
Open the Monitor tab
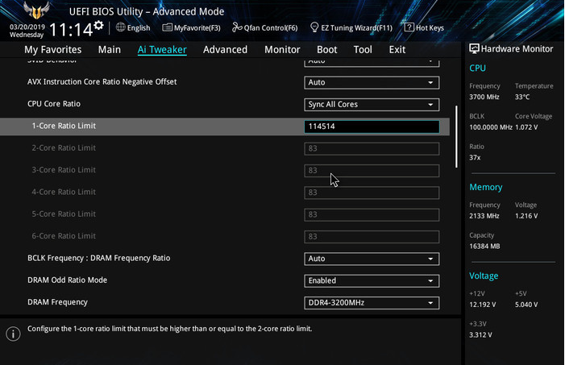pyautogui.click(x=282, y=49)
